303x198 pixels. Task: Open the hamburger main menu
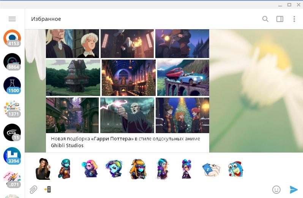click(x=12, y=19)
